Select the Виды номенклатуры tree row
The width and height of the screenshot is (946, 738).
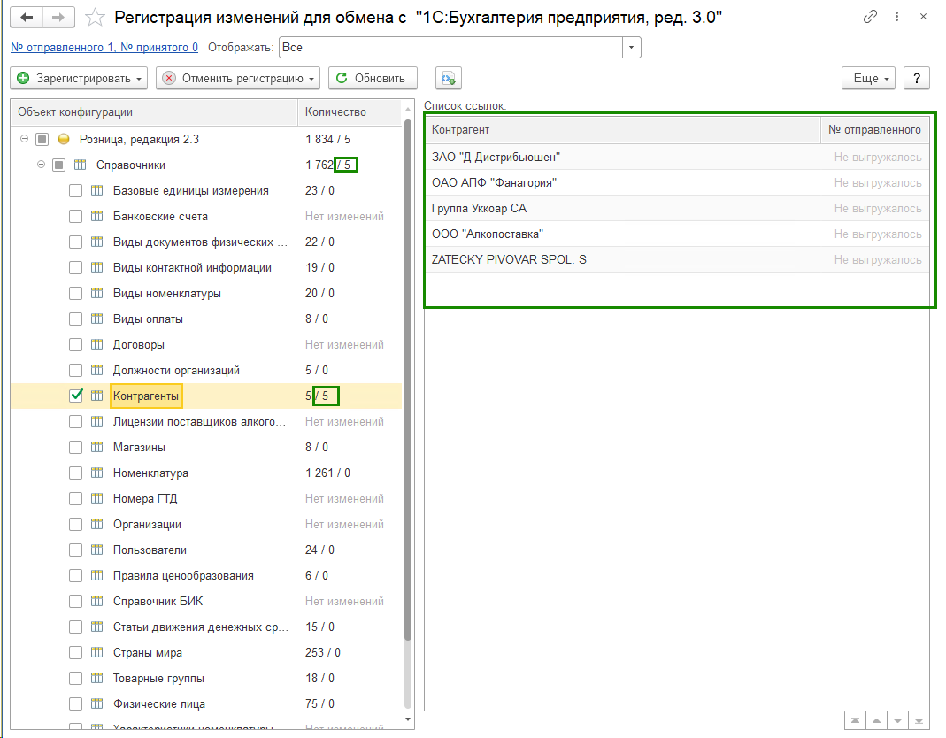(206, 293)
